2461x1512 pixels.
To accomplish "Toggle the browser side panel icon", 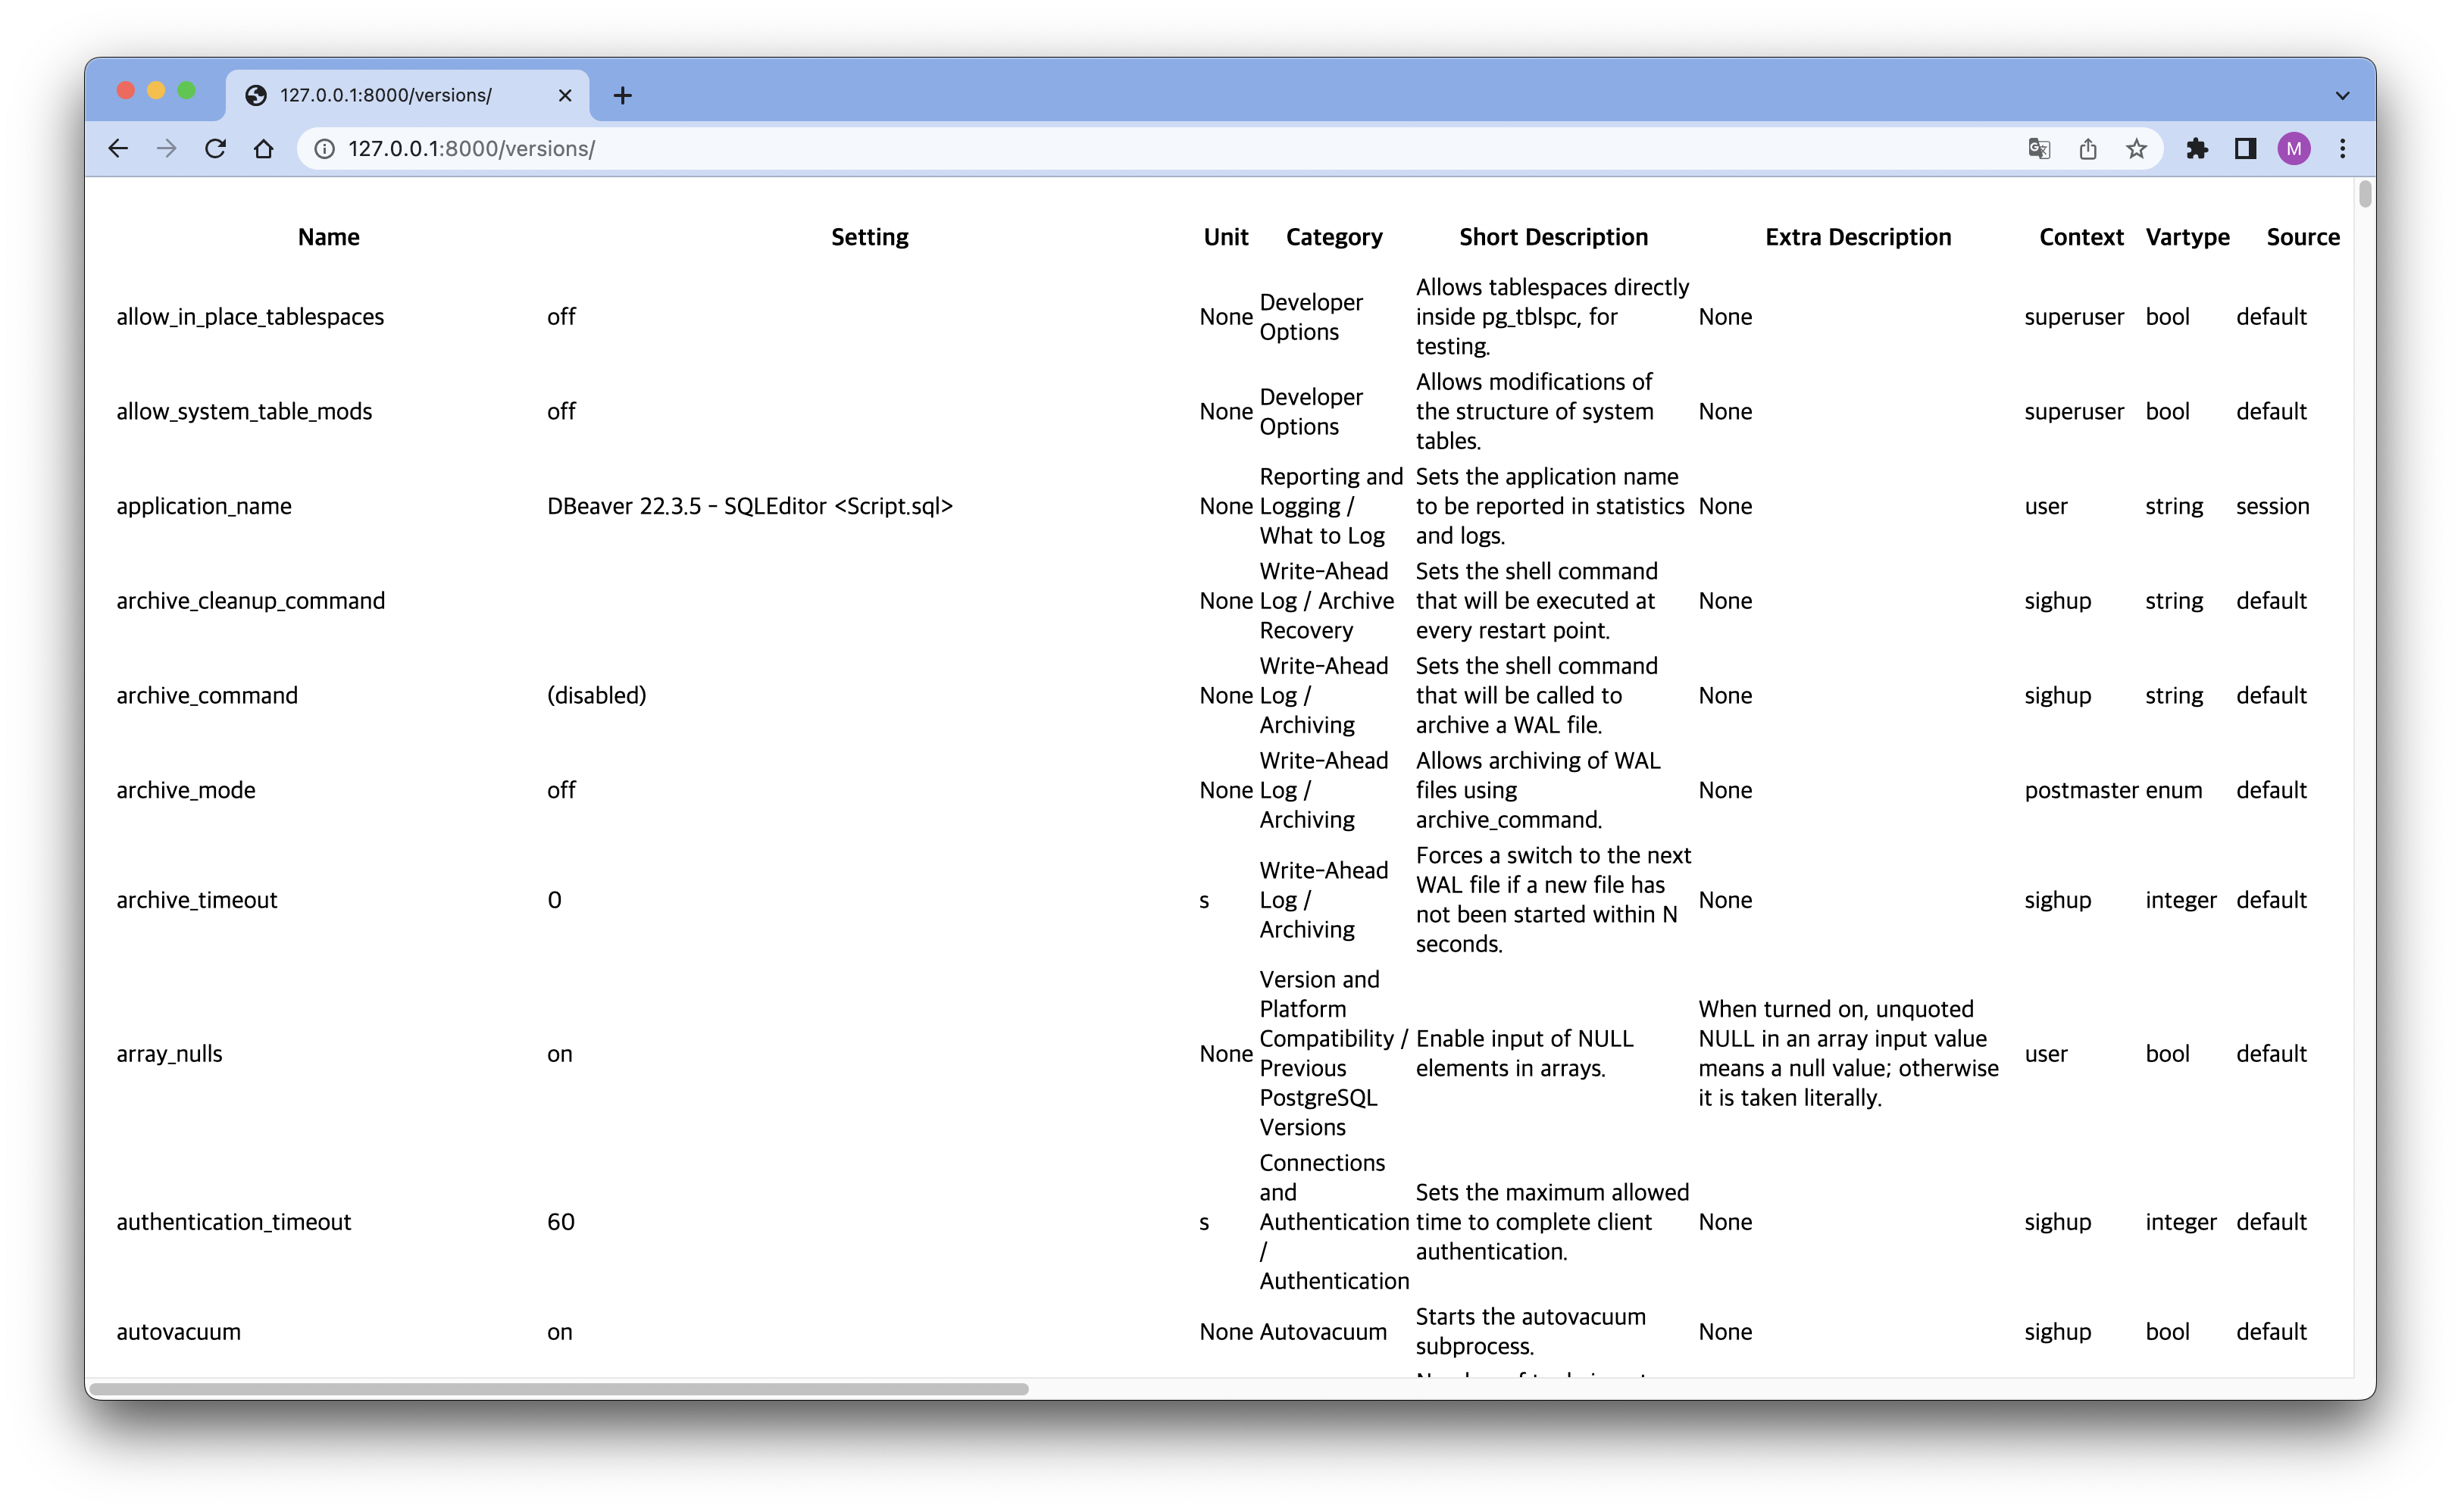I will pos(2245,149).
